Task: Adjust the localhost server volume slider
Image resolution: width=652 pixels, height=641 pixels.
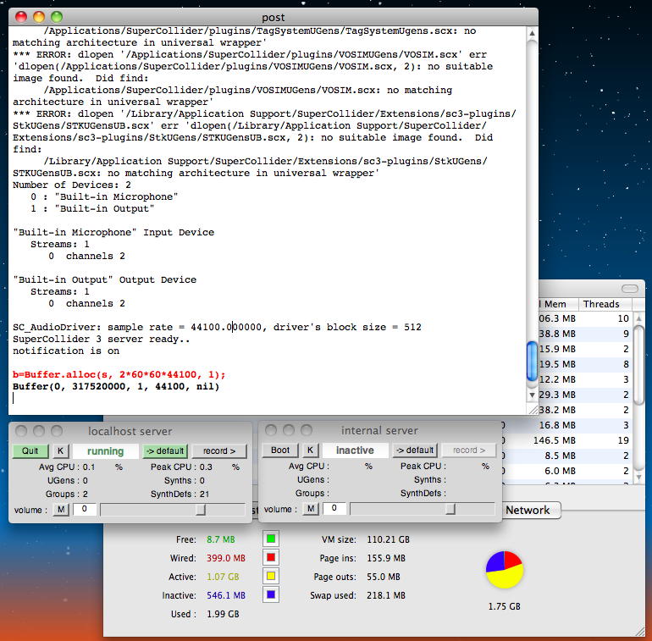Action: pos(201,509)
